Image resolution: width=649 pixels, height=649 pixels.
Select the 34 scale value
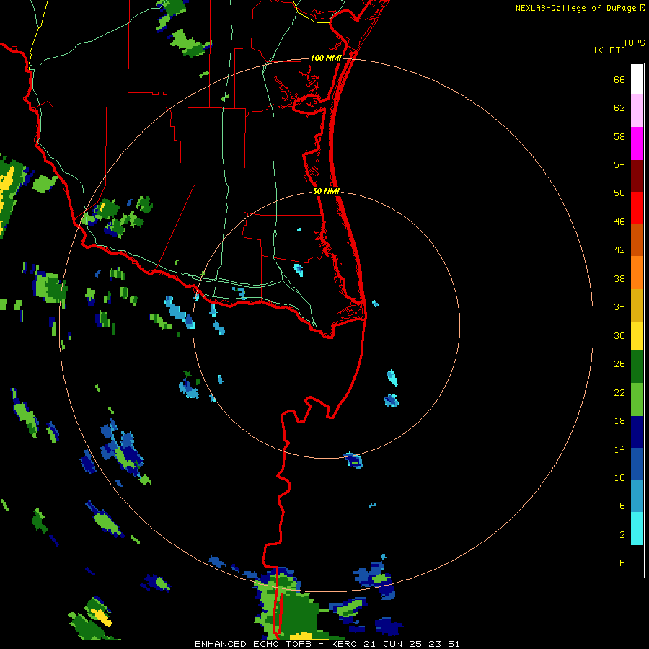[x=619, y=307]
